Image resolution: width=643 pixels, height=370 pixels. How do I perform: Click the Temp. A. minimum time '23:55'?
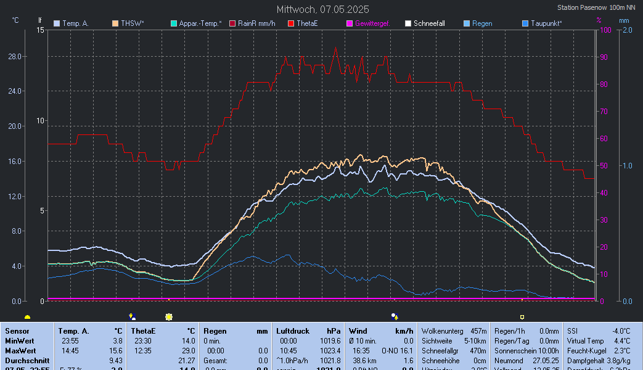pyautogui.click(x=70, y=341)
